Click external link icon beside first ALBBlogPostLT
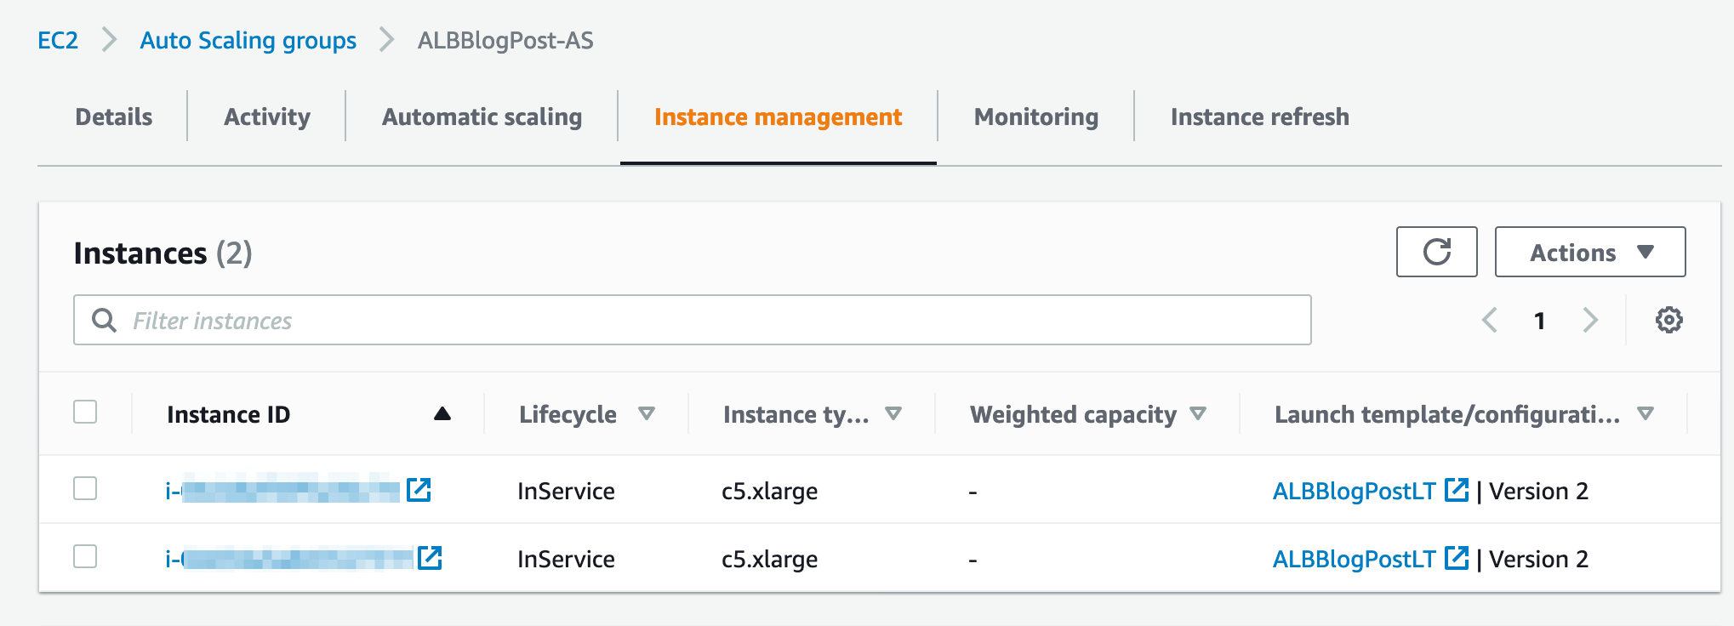Image resolution: width=1734 pixels, height=626 pixels. (1457, 490)
